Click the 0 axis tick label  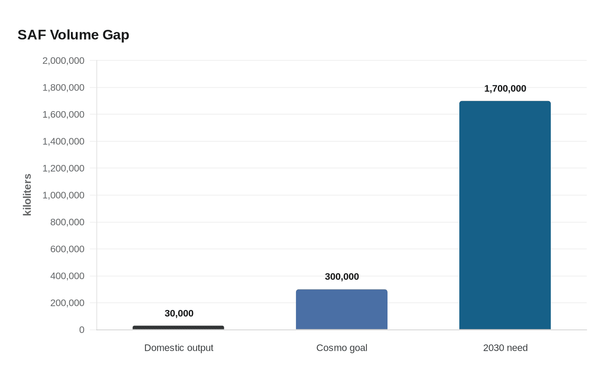(x=81, y=330)
